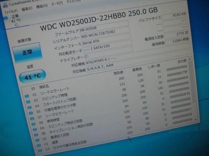Click status icon for 01 リードエラーレート
This screenshot has width=209, height=156.
pyautogui.click(x=27, y=96)
